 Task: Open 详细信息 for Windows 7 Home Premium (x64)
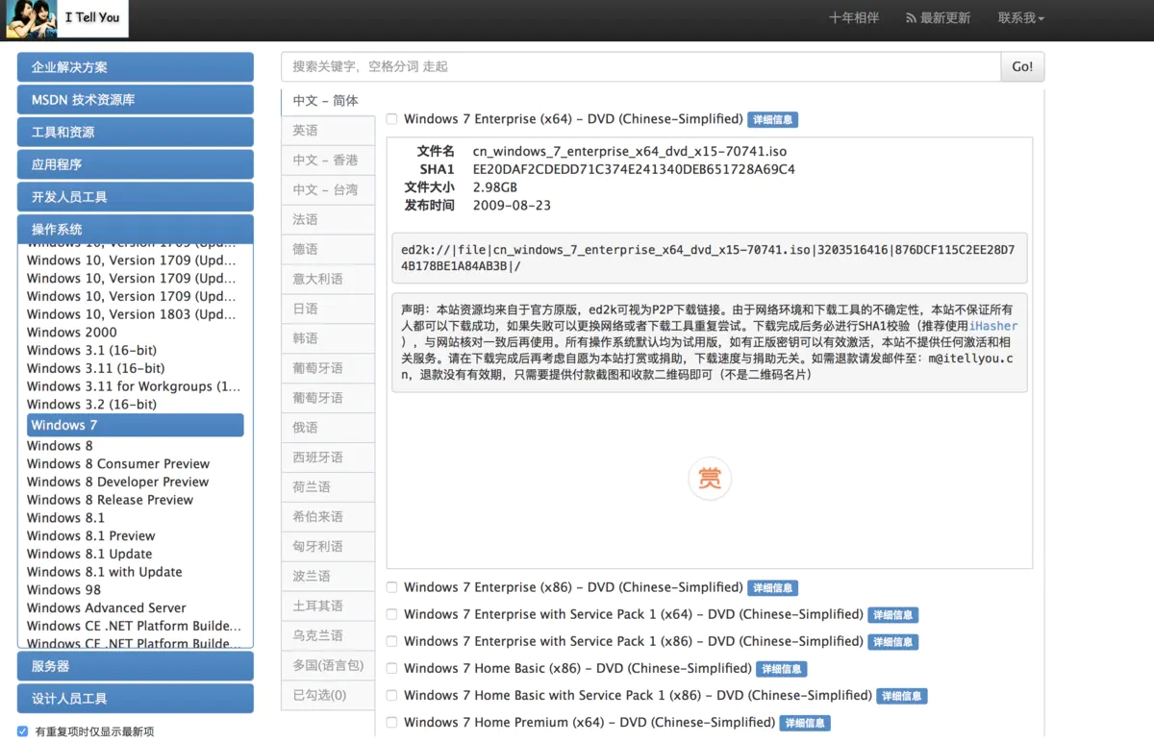[805, 722]
